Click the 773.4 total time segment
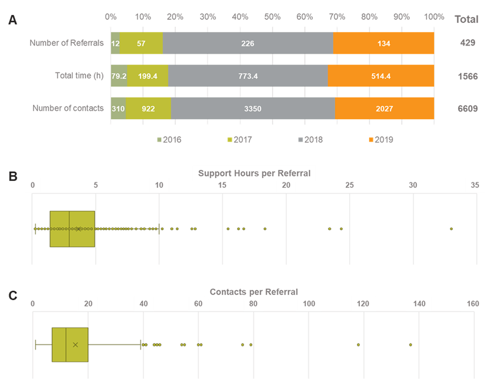 click(248, 76)
